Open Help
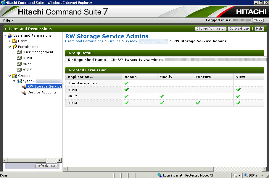 pos(259,29)
